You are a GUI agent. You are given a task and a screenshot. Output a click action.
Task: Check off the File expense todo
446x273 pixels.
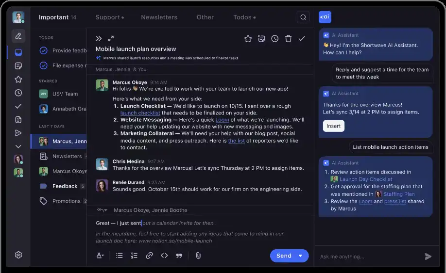43,65
